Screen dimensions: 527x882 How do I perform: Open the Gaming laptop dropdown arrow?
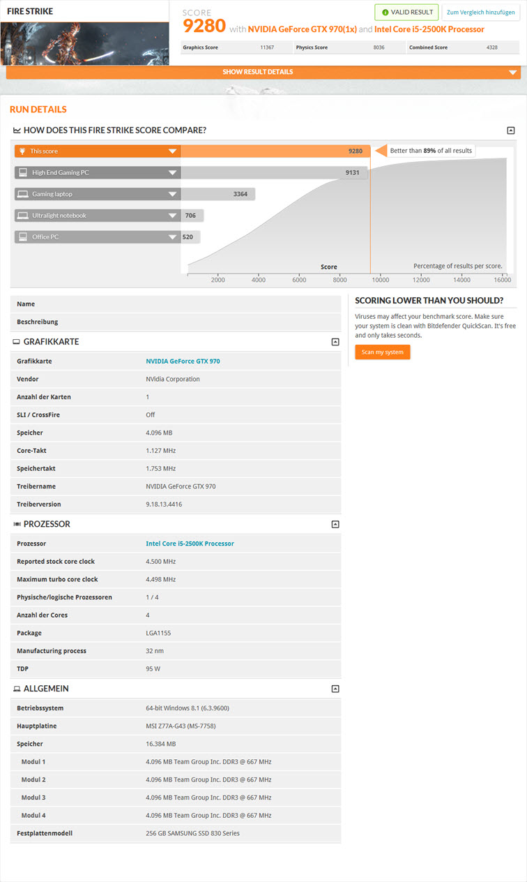pos(172,195)
